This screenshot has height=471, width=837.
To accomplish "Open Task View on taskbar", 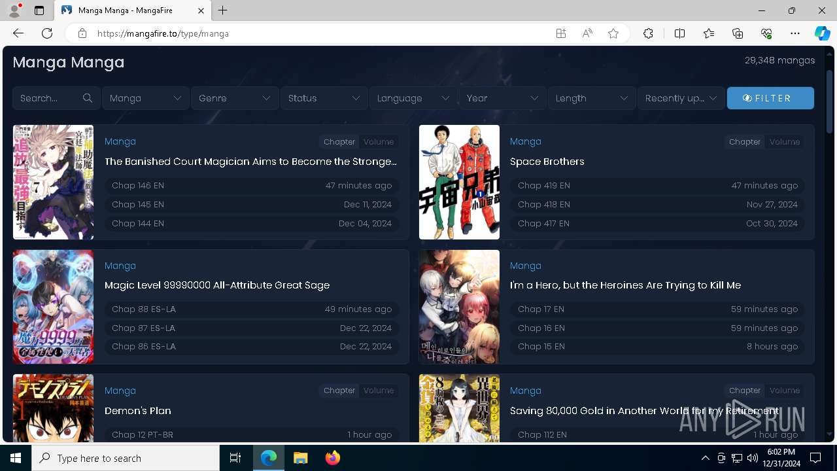I will point(235,458).
